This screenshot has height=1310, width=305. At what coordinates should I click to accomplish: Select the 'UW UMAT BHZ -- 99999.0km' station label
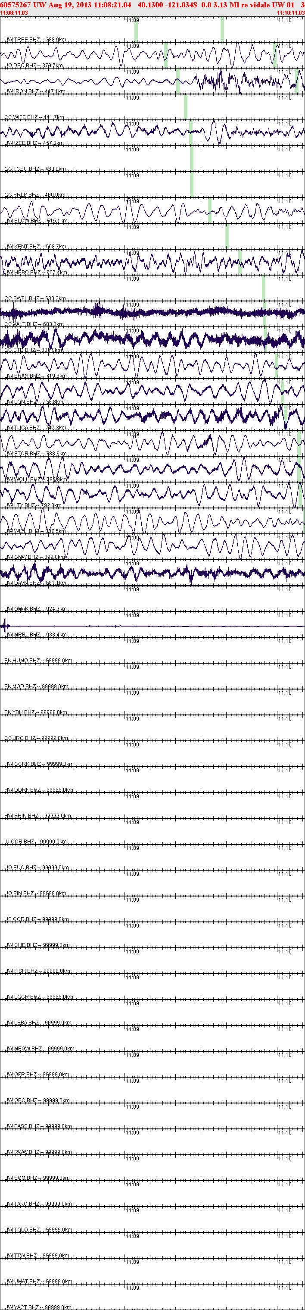point(38,1282)
